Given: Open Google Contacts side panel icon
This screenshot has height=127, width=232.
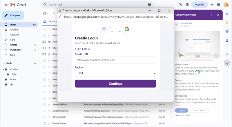Looking at the screenshot, I should [x=227, y=40].
